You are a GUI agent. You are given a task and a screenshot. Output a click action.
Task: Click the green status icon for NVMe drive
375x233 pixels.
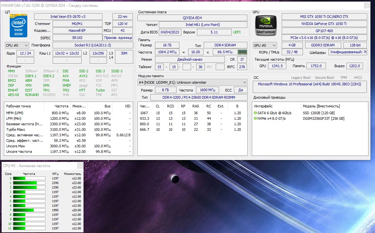(255, 118)
